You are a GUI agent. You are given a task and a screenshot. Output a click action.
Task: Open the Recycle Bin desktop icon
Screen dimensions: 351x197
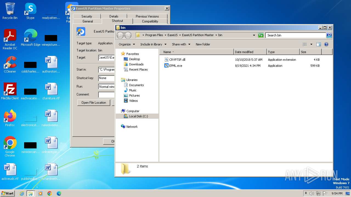pos(10,11)
